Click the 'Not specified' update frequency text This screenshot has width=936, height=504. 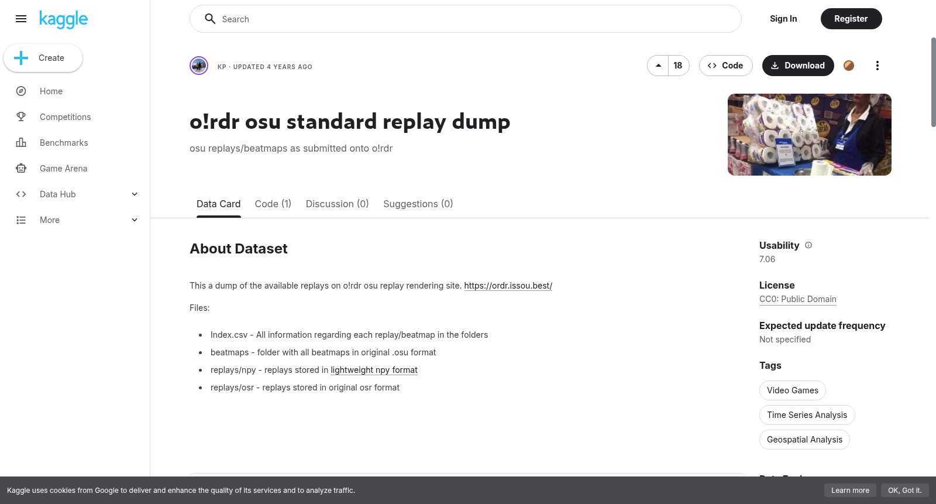pyautogui.click(x=785, y=340)
